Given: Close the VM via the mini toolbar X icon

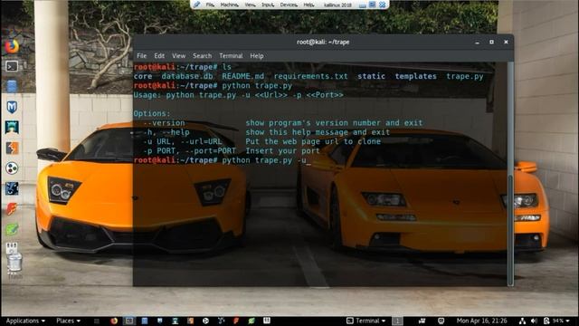Looking at the screenshot, I should point(383,5).
